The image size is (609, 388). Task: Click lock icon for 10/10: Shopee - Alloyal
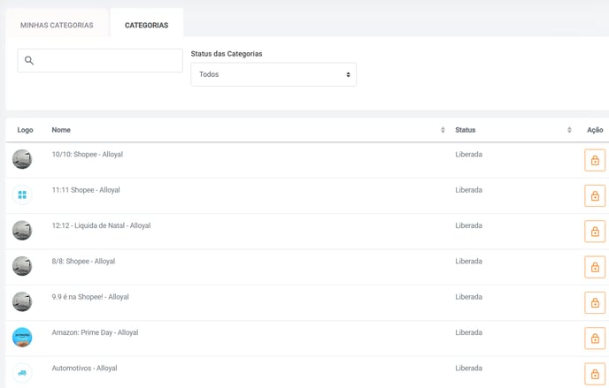(x=595, y=160)
